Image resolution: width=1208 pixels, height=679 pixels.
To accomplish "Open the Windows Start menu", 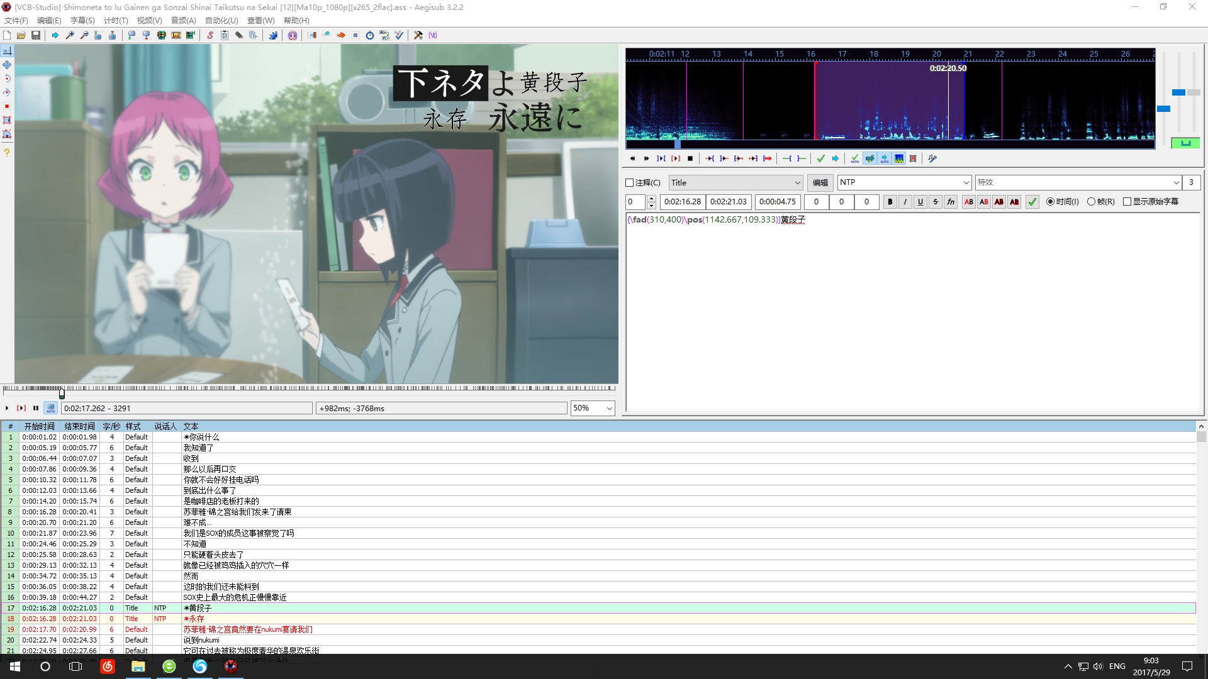I will (15, 666).
